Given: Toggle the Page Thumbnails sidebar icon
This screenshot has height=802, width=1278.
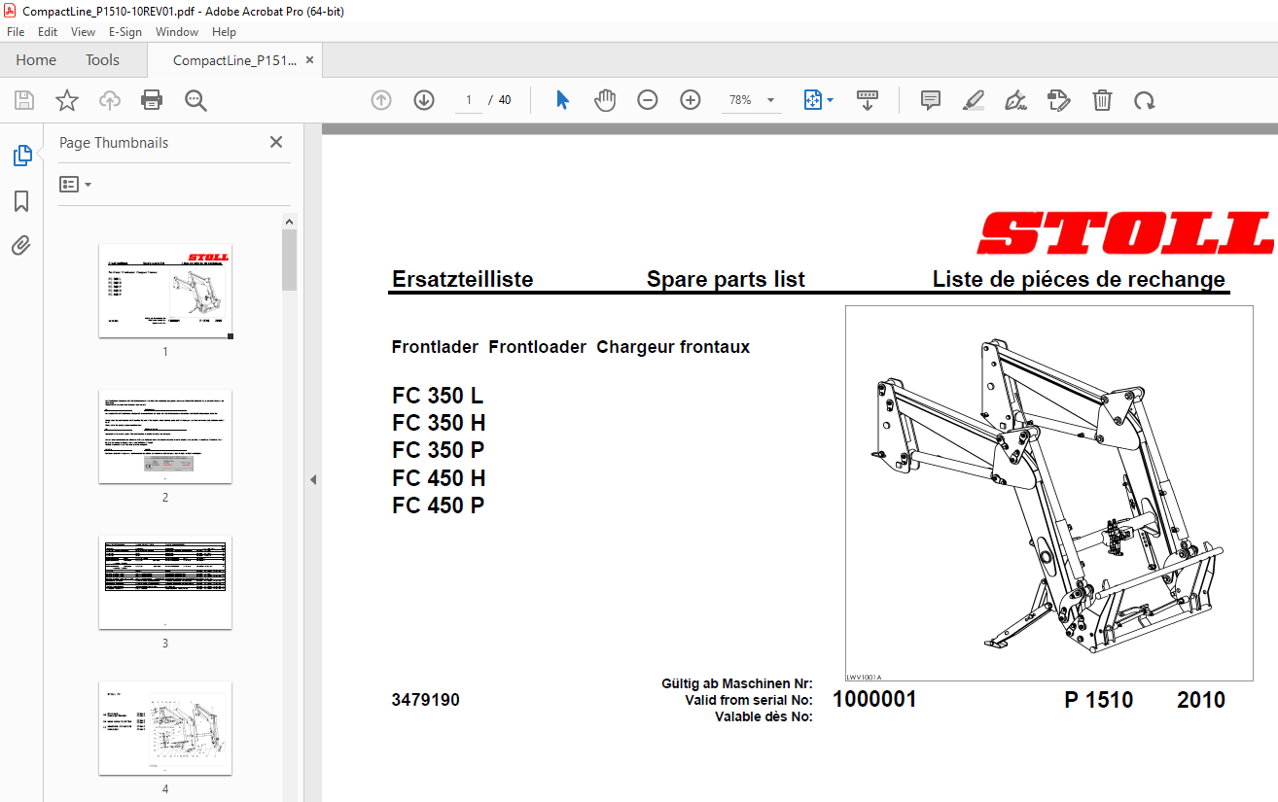Looking at the screenshot, I should (x=21, y=156).
